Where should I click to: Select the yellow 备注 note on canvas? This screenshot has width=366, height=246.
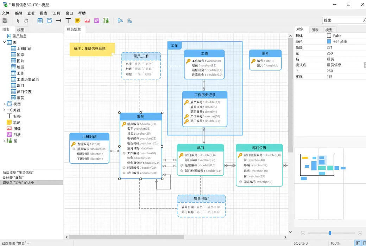click(x=92, y=49)
